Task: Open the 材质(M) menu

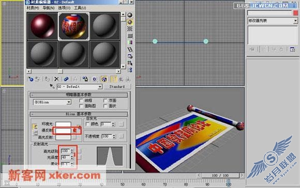Action: point(33,8)
